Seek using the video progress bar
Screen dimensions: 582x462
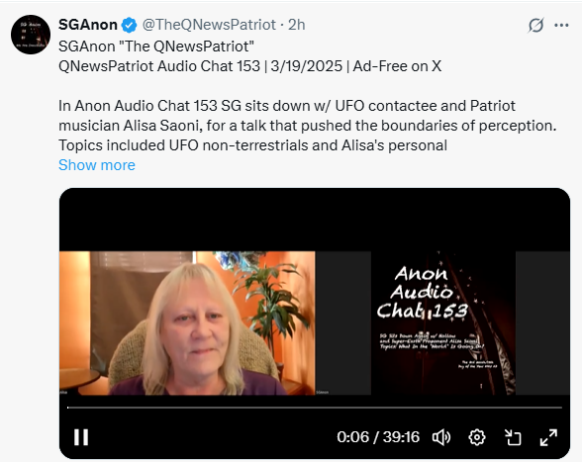tap(315, 408)
